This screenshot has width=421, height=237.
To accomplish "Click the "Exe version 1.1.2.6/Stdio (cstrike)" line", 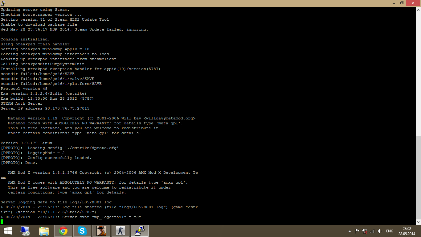I will coord(43,94).
